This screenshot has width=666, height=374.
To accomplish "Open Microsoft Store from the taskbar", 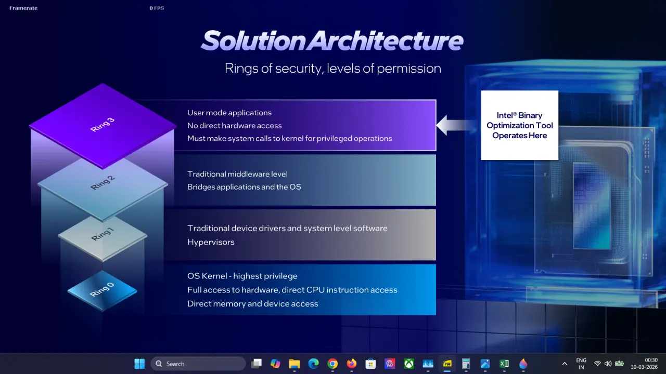I will (x=370, y=364).
